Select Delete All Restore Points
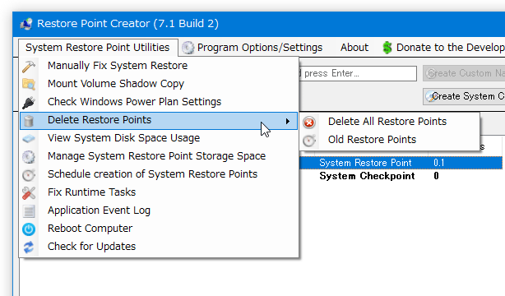 [x=390, y=122]
